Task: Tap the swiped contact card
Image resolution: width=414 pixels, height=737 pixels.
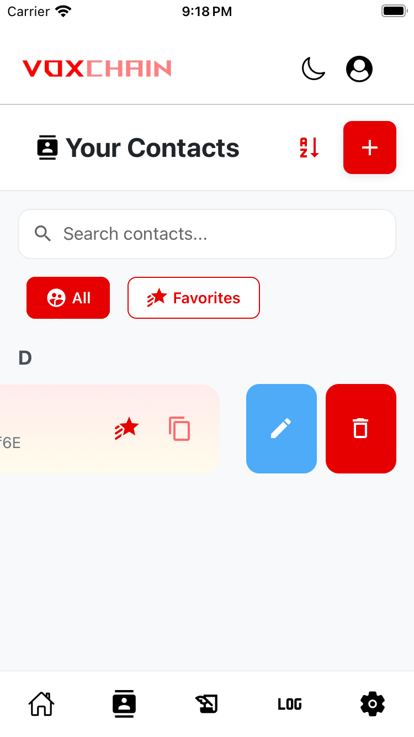Action: [x=110, y=429]
